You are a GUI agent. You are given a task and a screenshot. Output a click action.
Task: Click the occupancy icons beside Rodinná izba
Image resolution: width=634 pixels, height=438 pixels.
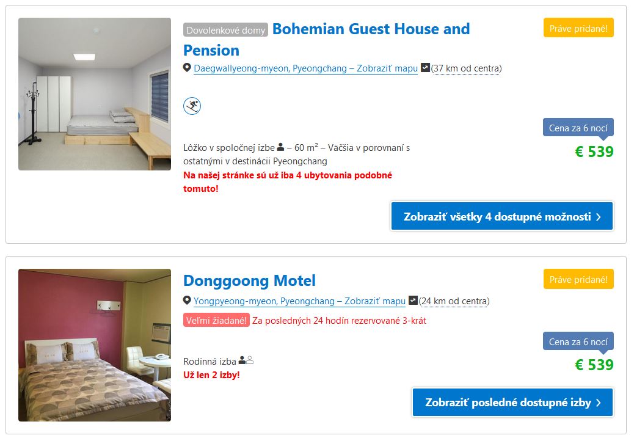point(246,360)
